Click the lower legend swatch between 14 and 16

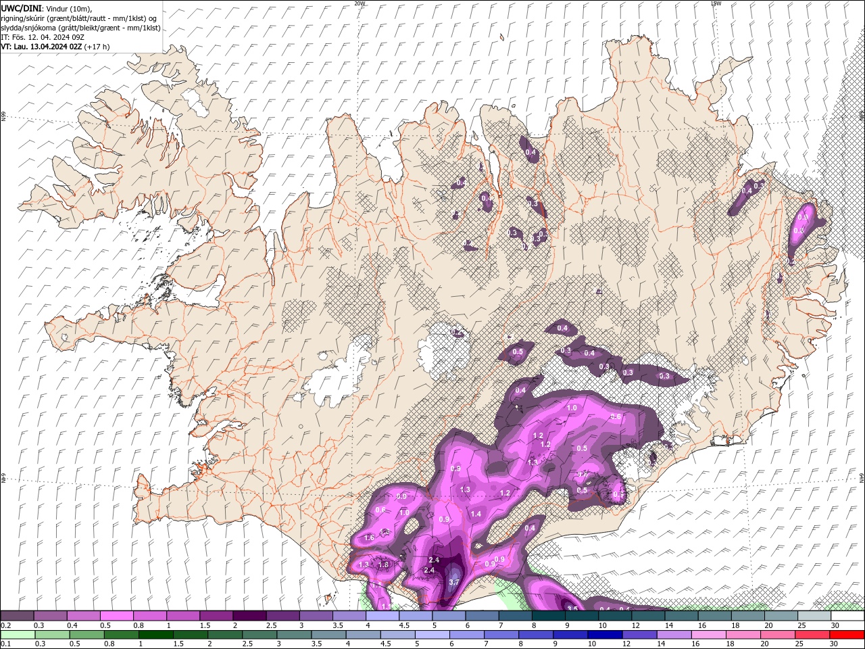pos(673,635)
